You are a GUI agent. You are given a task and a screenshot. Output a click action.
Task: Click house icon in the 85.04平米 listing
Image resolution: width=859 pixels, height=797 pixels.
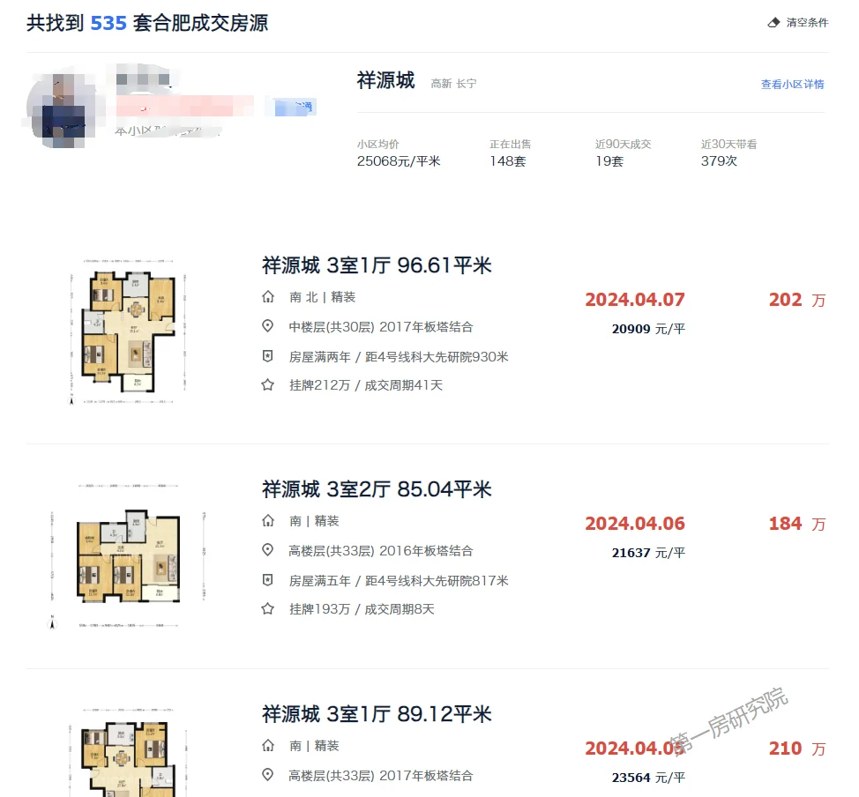click(x=268, y=520)
